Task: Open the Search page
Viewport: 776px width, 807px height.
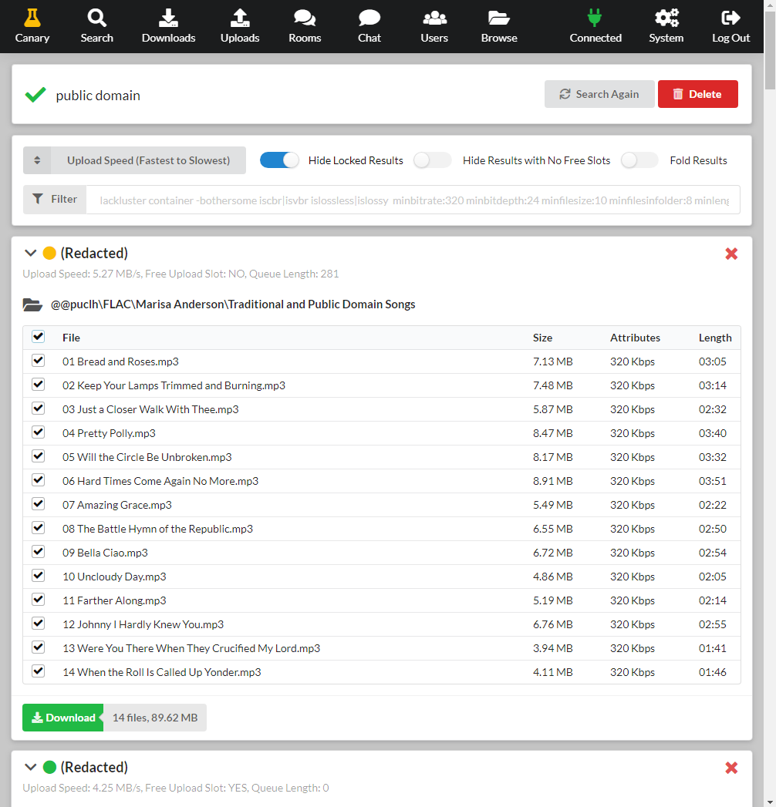Action: click(96, 25)
